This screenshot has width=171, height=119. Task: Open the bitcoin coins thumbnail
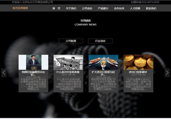pos(138,62)
